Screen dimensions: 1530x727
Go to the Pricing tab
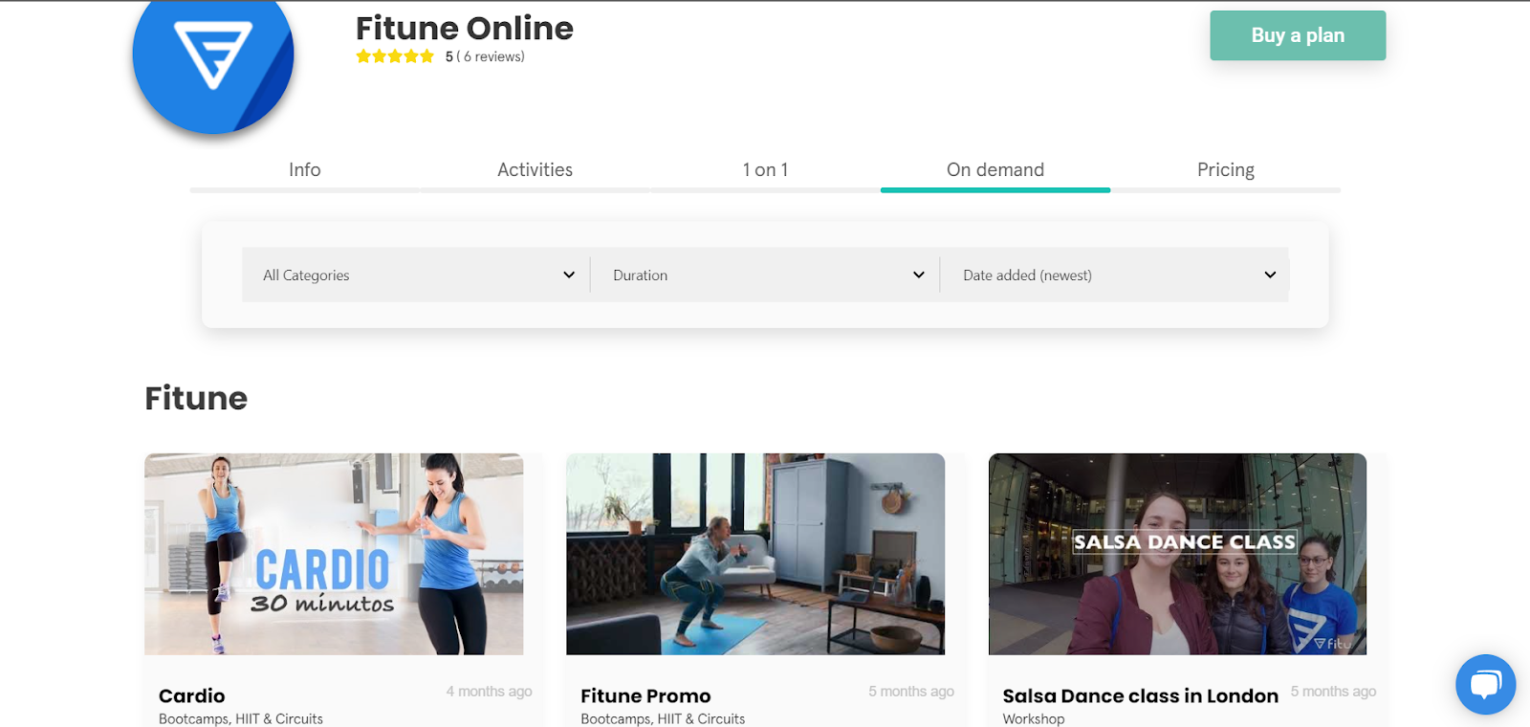[1226, 170]
